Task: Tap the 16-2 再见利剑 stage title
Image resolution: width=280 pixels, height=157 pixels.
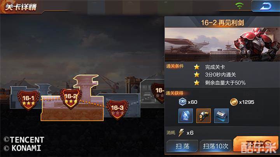Action: pyautogui.click(x=222, y=22)
